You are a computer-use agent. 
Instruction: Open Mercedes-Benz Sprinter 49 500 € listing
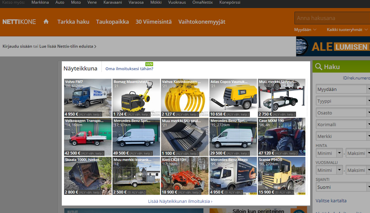coord(136,137)
